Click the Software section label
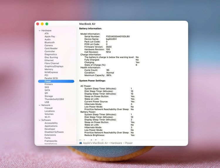Viewport: 220px width, 168px height. pos(46,120)
